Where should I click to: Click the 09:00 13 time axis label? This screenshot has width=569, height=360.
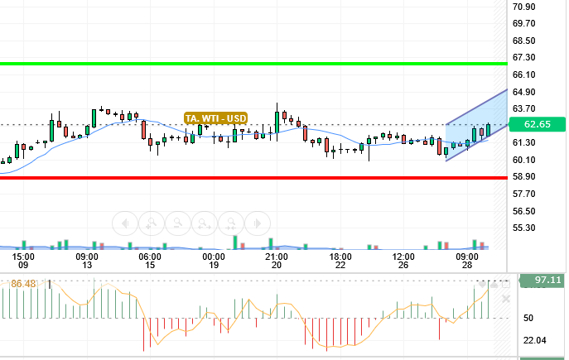click(x=87, y=261)
